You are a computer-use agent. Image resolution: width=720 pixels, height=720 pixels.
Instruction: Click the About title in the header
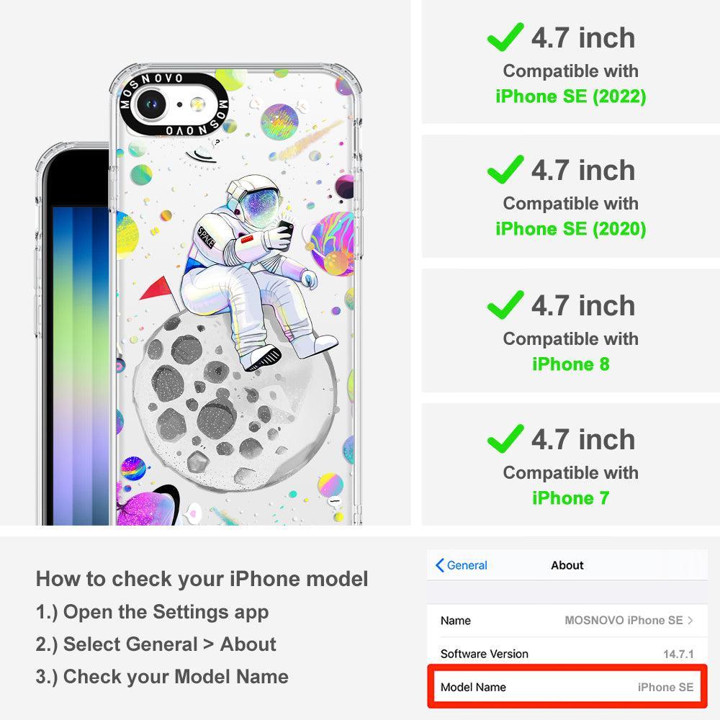click(567, 565)
